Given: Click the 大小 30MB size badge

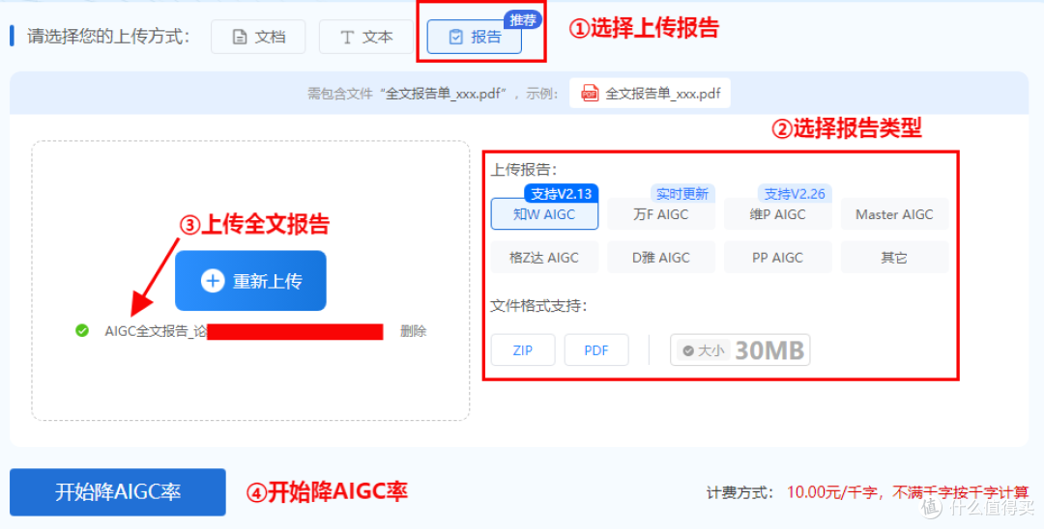Looking at the screenshot, I should pyautogui.click(x=739, y=350).
